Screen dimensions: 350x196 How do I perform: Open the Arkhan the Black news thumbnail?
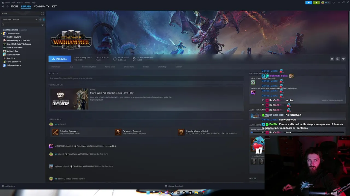pyautogui.click(x=69, y=99)
